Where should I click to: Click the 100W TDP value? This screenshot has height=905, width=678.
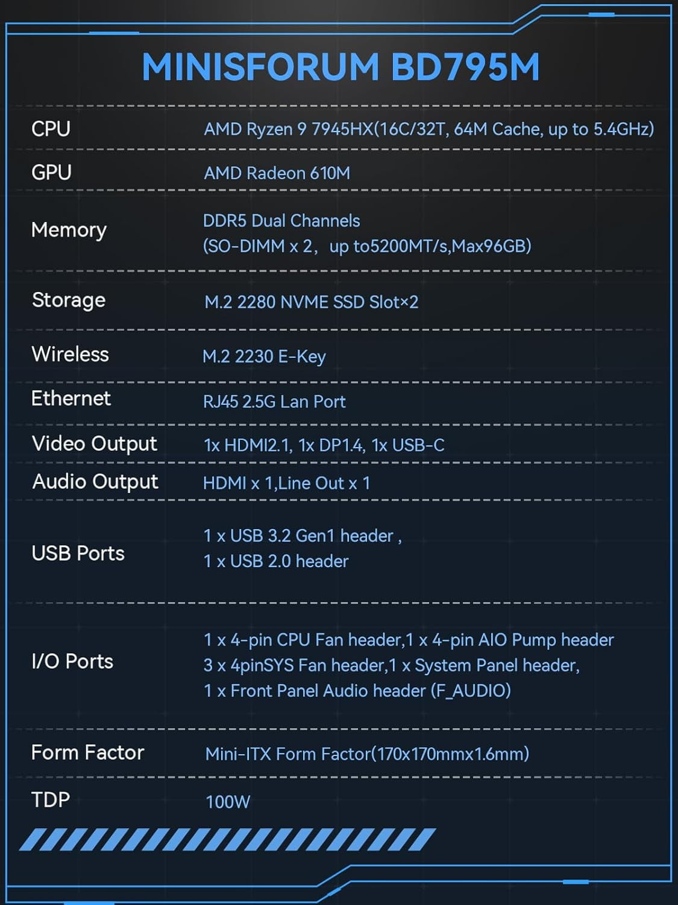(x=227, y=802)
